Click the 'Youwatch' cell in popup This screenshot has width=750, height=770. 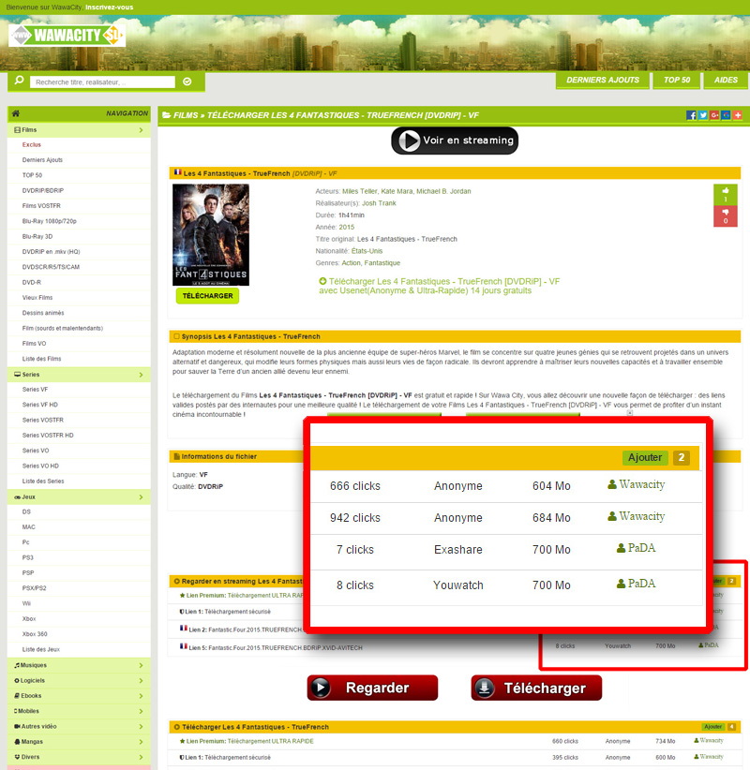(x=458, y=585)
